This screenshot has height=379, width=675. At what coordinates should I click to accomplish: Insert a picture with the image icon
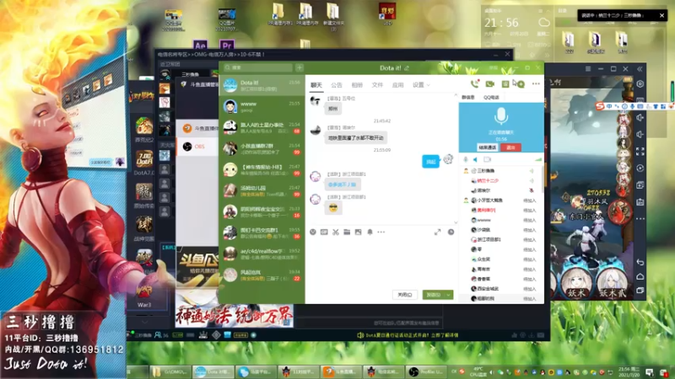coord(358,232)
